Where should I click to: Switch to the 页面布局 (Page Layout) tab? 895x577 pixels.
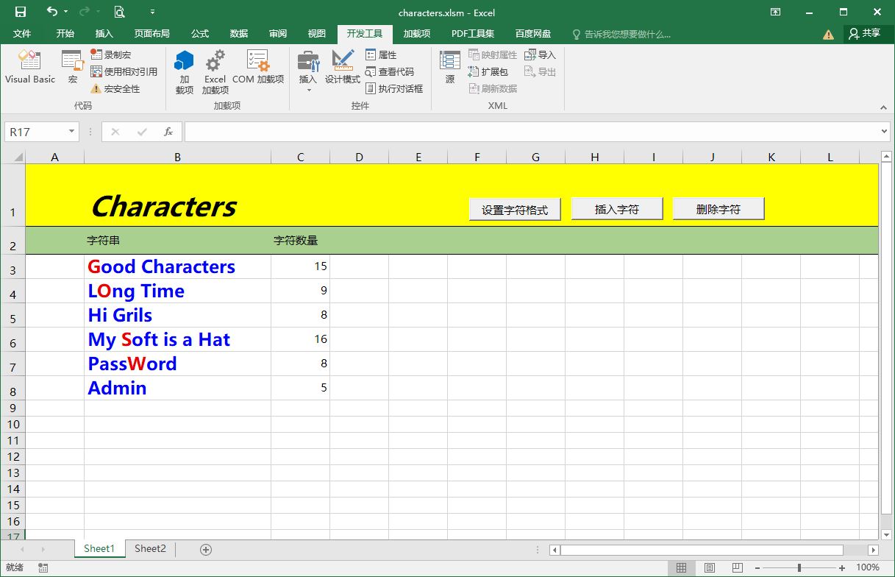pyautogui.click(x=152, y=34)
